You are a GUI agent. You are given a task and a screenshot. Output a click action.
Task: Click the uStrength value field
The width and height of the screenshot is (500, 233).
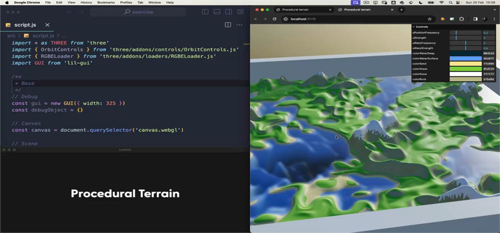pos(489,37)
